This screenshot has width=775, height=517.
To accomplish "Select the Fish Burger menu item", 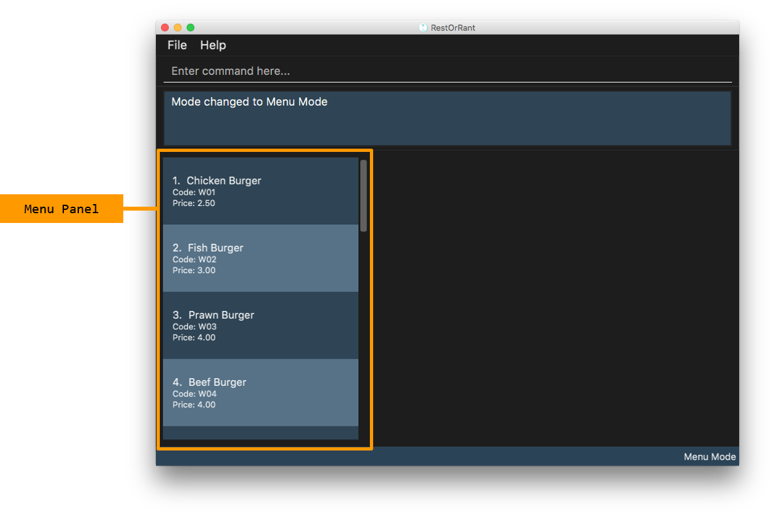I will point(260,258).
